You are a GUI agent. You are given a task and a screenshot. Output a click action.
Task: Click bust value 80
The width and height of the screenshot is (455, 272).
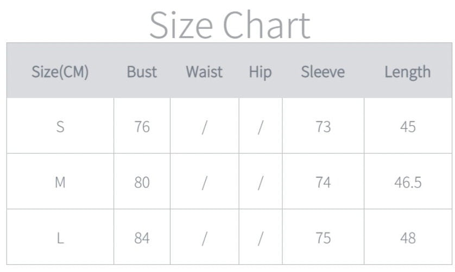[x=142, y=183]
